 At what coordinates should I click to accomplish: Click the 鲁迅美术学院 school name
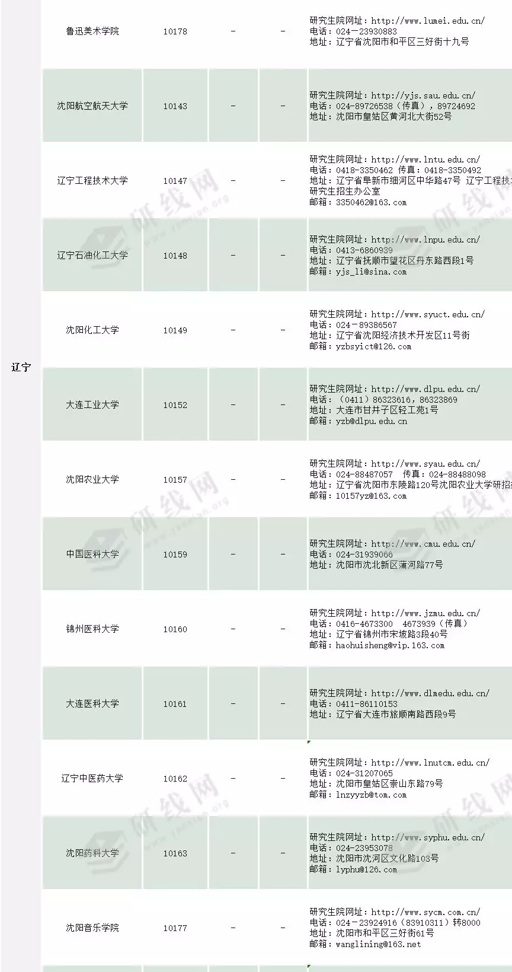(x=92, y=31)
